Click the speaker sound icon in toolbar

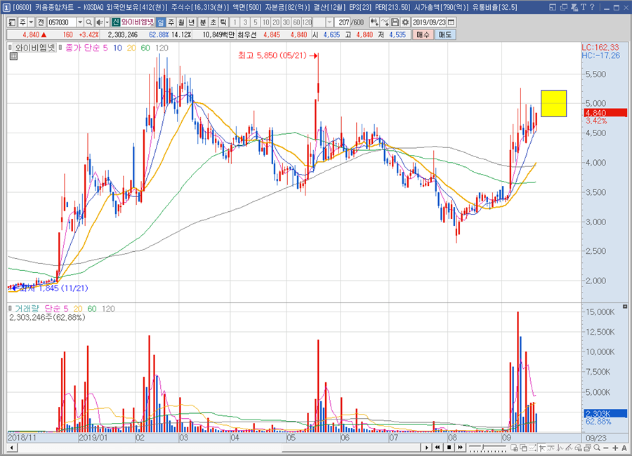coord(99,22)
